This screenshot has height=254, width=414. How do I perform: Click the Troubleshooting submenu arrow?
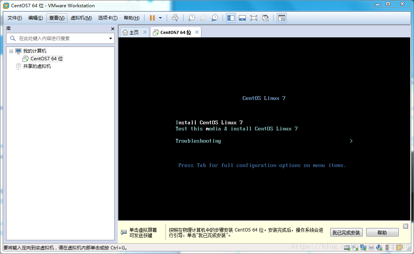tap(351, 141)
